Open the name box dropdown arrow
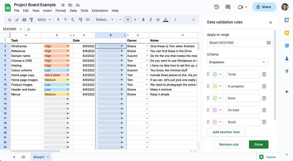 (x=21, y=29)
